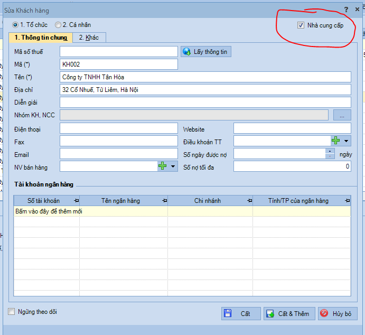Click the Cất save button
The image size is (365, 335).
point(241,313)
